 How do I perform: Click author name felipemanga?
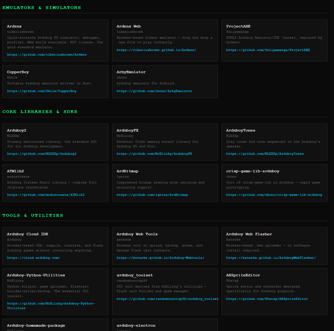237,32
